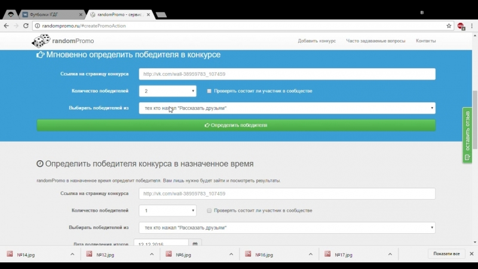
Task: Bookmark this page with the star icon
Action: click(449, 26)
